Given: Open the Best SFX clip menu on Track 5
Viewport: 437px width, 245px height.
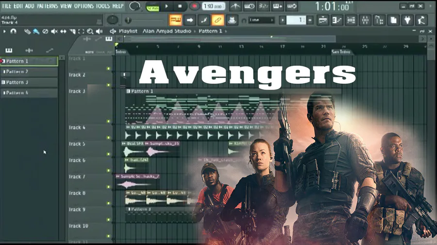Looking at the screenshot, I should pyautogui.click(x=124, y=144).
